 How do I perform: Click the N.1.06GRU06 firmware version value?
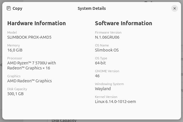[107, 37]
